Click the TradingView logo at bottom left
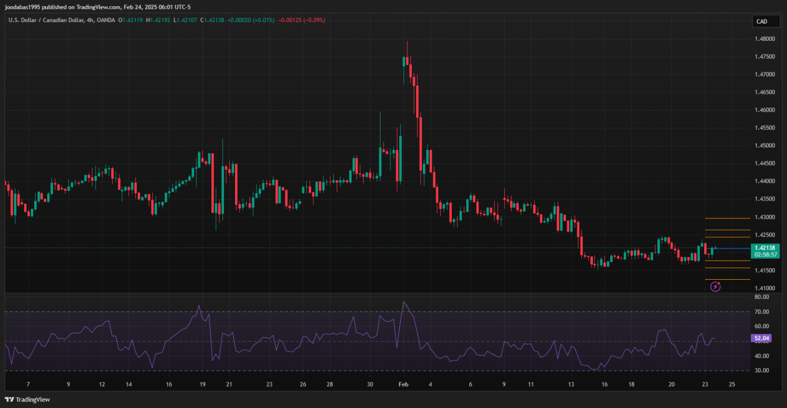Screen dimensions: 787x408 [x=27, y=399]
